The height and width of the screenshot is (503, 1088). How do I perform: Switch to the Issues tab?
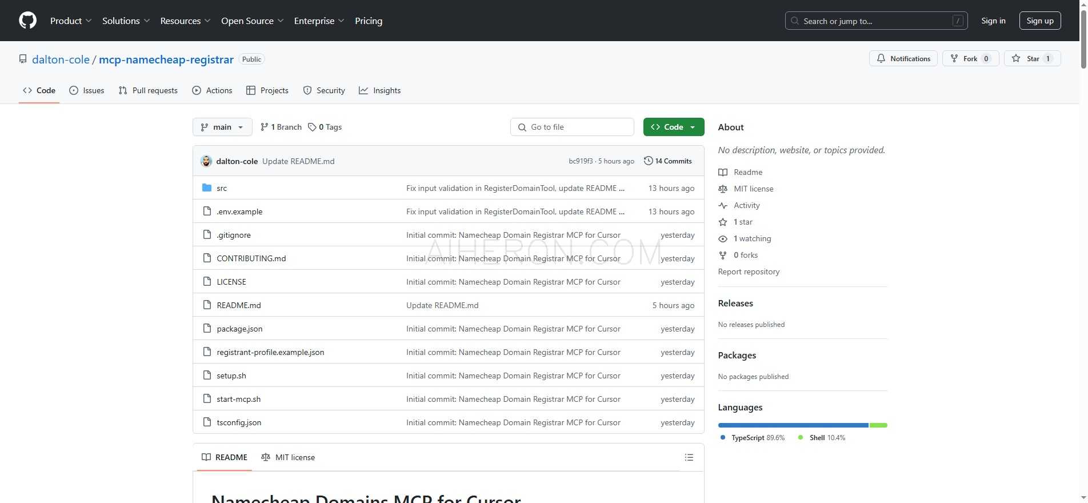(x=87, y=90)
